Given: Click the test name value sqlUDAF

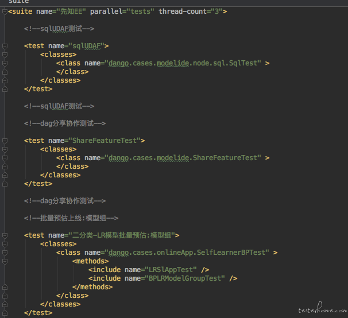Looking at the screenshot, I should [x=87, y=46].
